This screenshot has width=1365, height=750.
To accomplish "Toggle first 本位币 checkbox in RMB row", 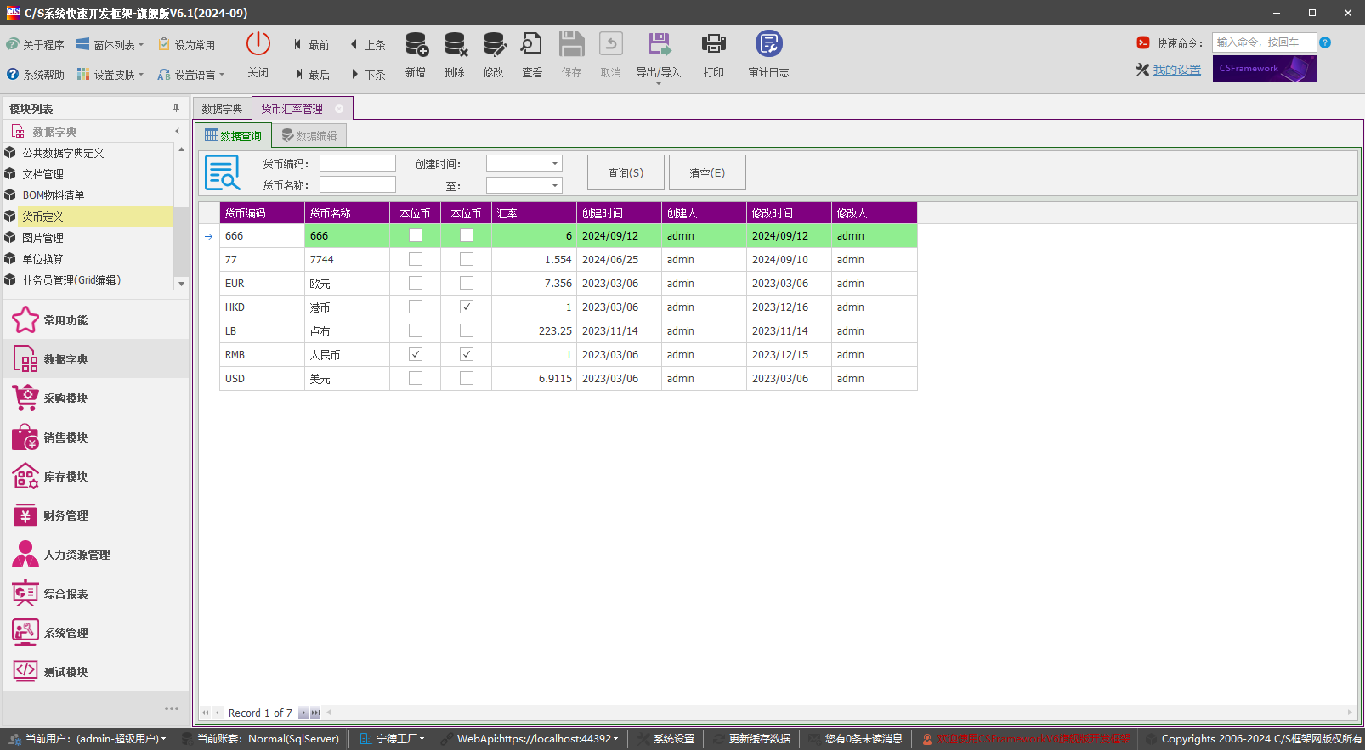I will (x=416, y=355).
